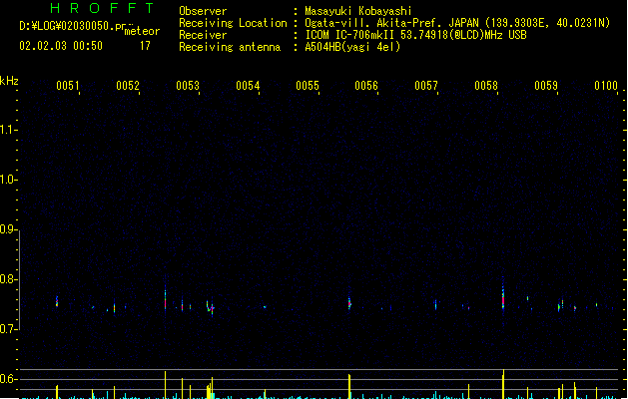The image size is (628, 399).
Task: Click the yellow power bar between 0055 and 0056
Action: (x=349, y=387)
